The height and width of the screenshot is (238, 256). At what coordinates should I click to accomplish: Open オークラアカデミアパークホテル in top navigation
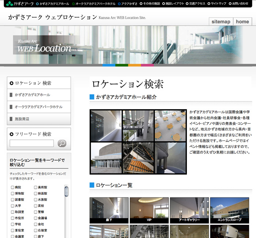[94, 4]
